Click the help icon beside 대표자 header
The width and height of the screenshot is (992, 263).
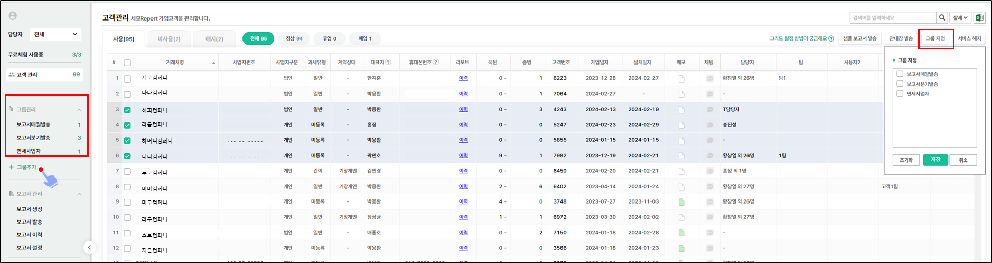click(x=388, y=63)
